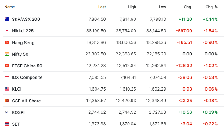Open the FTSE China 50 link

tap(27, 66)
